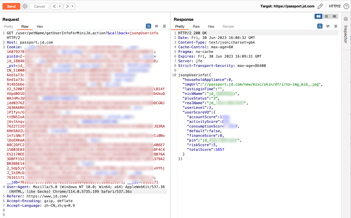Click the financeScore field line
This screenshot has width=351, height=218.
(205, 135)
